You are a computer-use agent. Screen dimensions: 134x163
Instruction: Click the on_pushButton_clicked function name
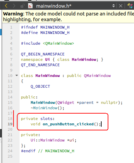point(68,124)
